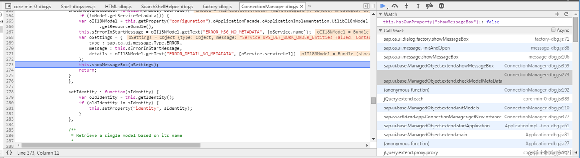Select the ManagedObject.extend.startApplication stack frame
This screenshot has height=158, width=580.
click(x=475, y=126)
